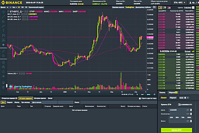Check Hide other pairs checkbox

point(140,98)
